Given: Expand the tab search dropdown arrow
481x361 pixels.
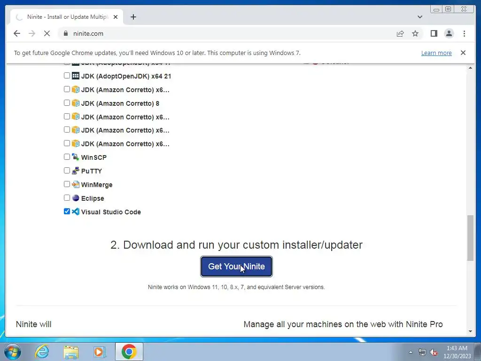Looking at the screenshot, I should click(x=419, y=17).
